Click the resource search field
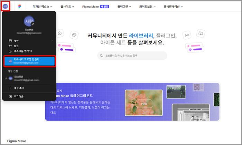 coord(132,56)
